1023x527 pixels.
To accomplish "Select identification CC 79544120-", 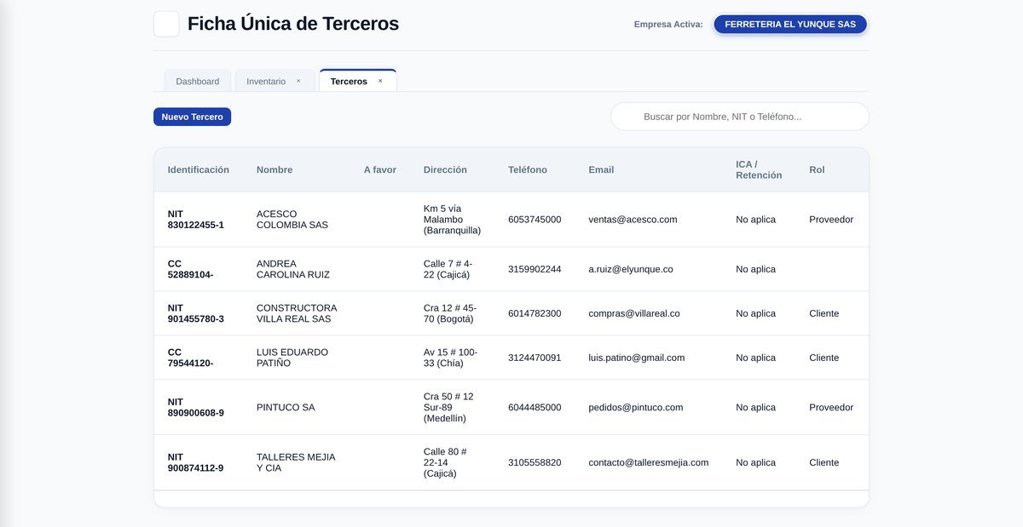I will (191, 358).
